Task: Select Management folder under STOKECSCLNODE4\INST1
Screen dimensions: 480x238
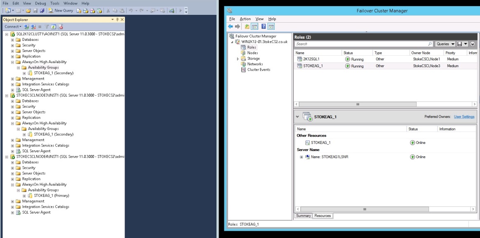Action: 33,201
